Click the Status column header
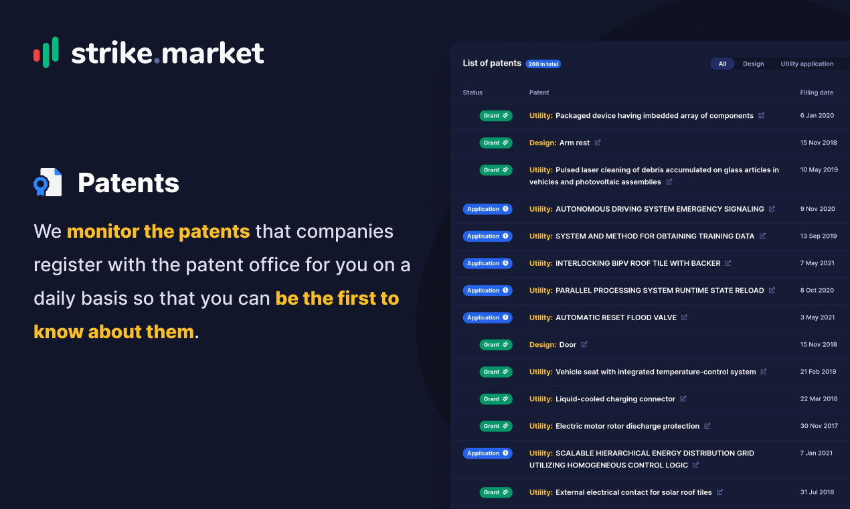Image resolution: width=850 pixels, height=509 pixels. point(473,92)
